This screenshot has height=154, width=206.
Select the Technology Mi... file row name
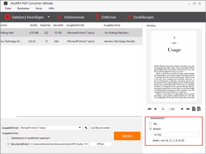coord(11,42)
